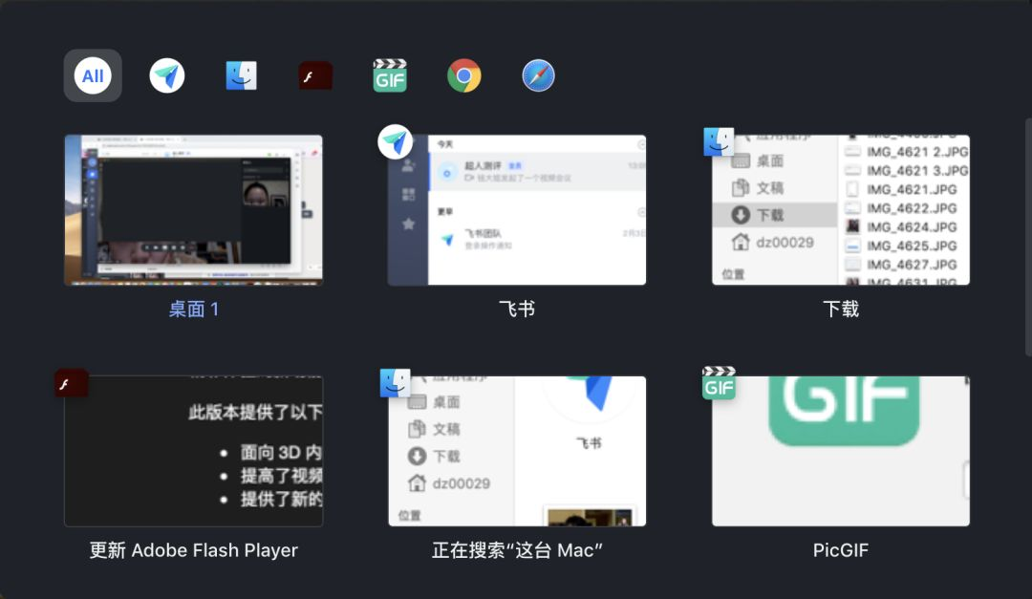Select the Safari icon in the filter row
Image resolution: width=1032 pixels, height=599 pixels.
tap(538, 75)
